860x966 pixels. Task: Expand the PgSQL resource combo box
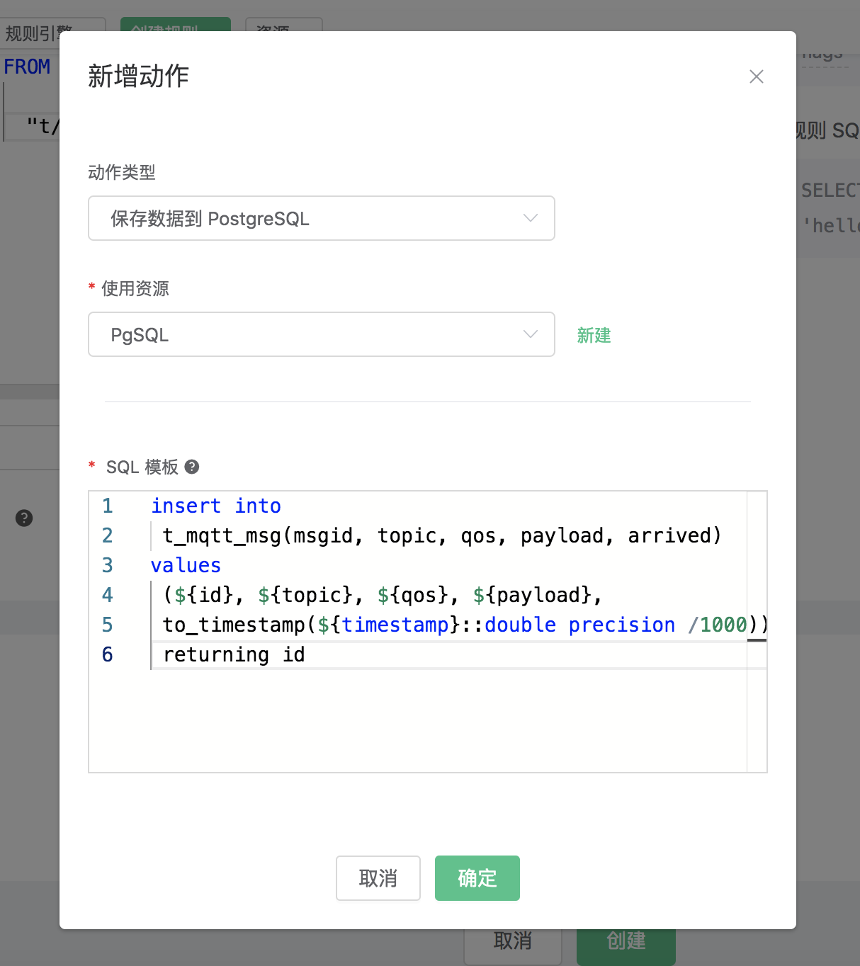[x=322, y=334]
